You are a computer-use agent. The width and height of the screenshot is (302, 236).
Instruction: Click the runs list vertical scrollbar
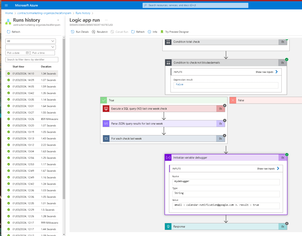(64, 119)
